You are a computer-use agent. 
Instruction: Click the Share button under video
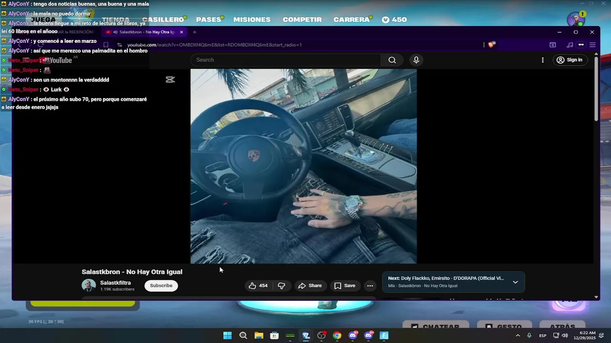(310, 286)
